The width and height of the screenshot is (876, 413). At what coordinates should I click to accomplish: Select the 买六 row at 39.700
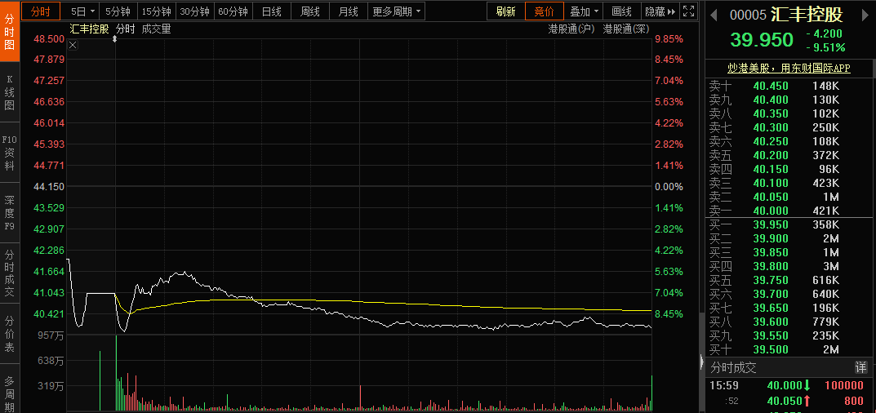pyautogui.click(x=790, y=294)
